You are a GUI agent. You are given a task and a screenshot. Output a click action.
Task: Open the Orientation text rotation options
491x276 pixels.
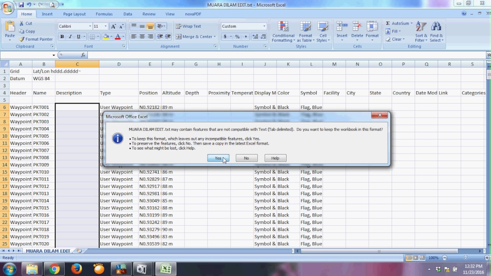click(161, 26)
